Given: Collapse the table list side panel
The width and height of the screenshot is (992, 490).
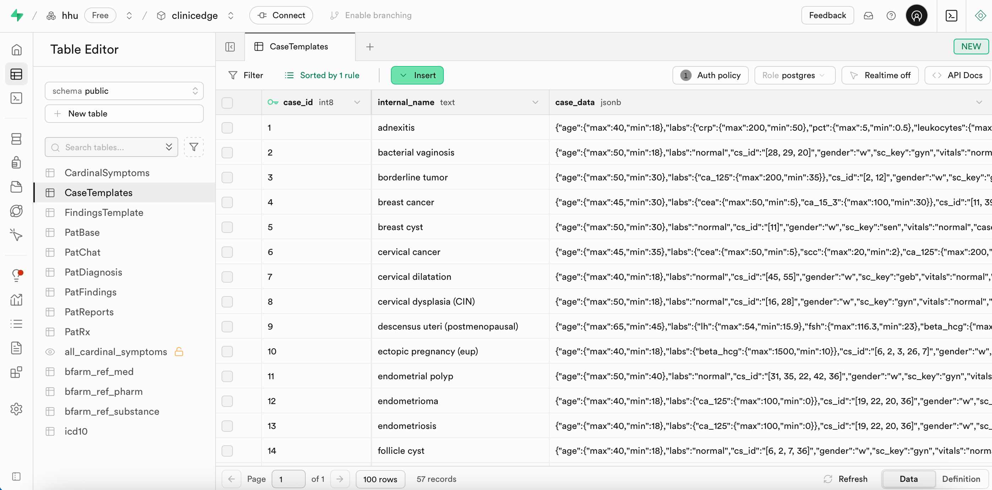Looking at the screenshot, I should 230,47.
